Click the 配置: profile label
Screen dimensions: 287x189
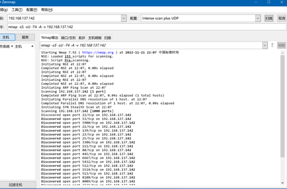134,18
